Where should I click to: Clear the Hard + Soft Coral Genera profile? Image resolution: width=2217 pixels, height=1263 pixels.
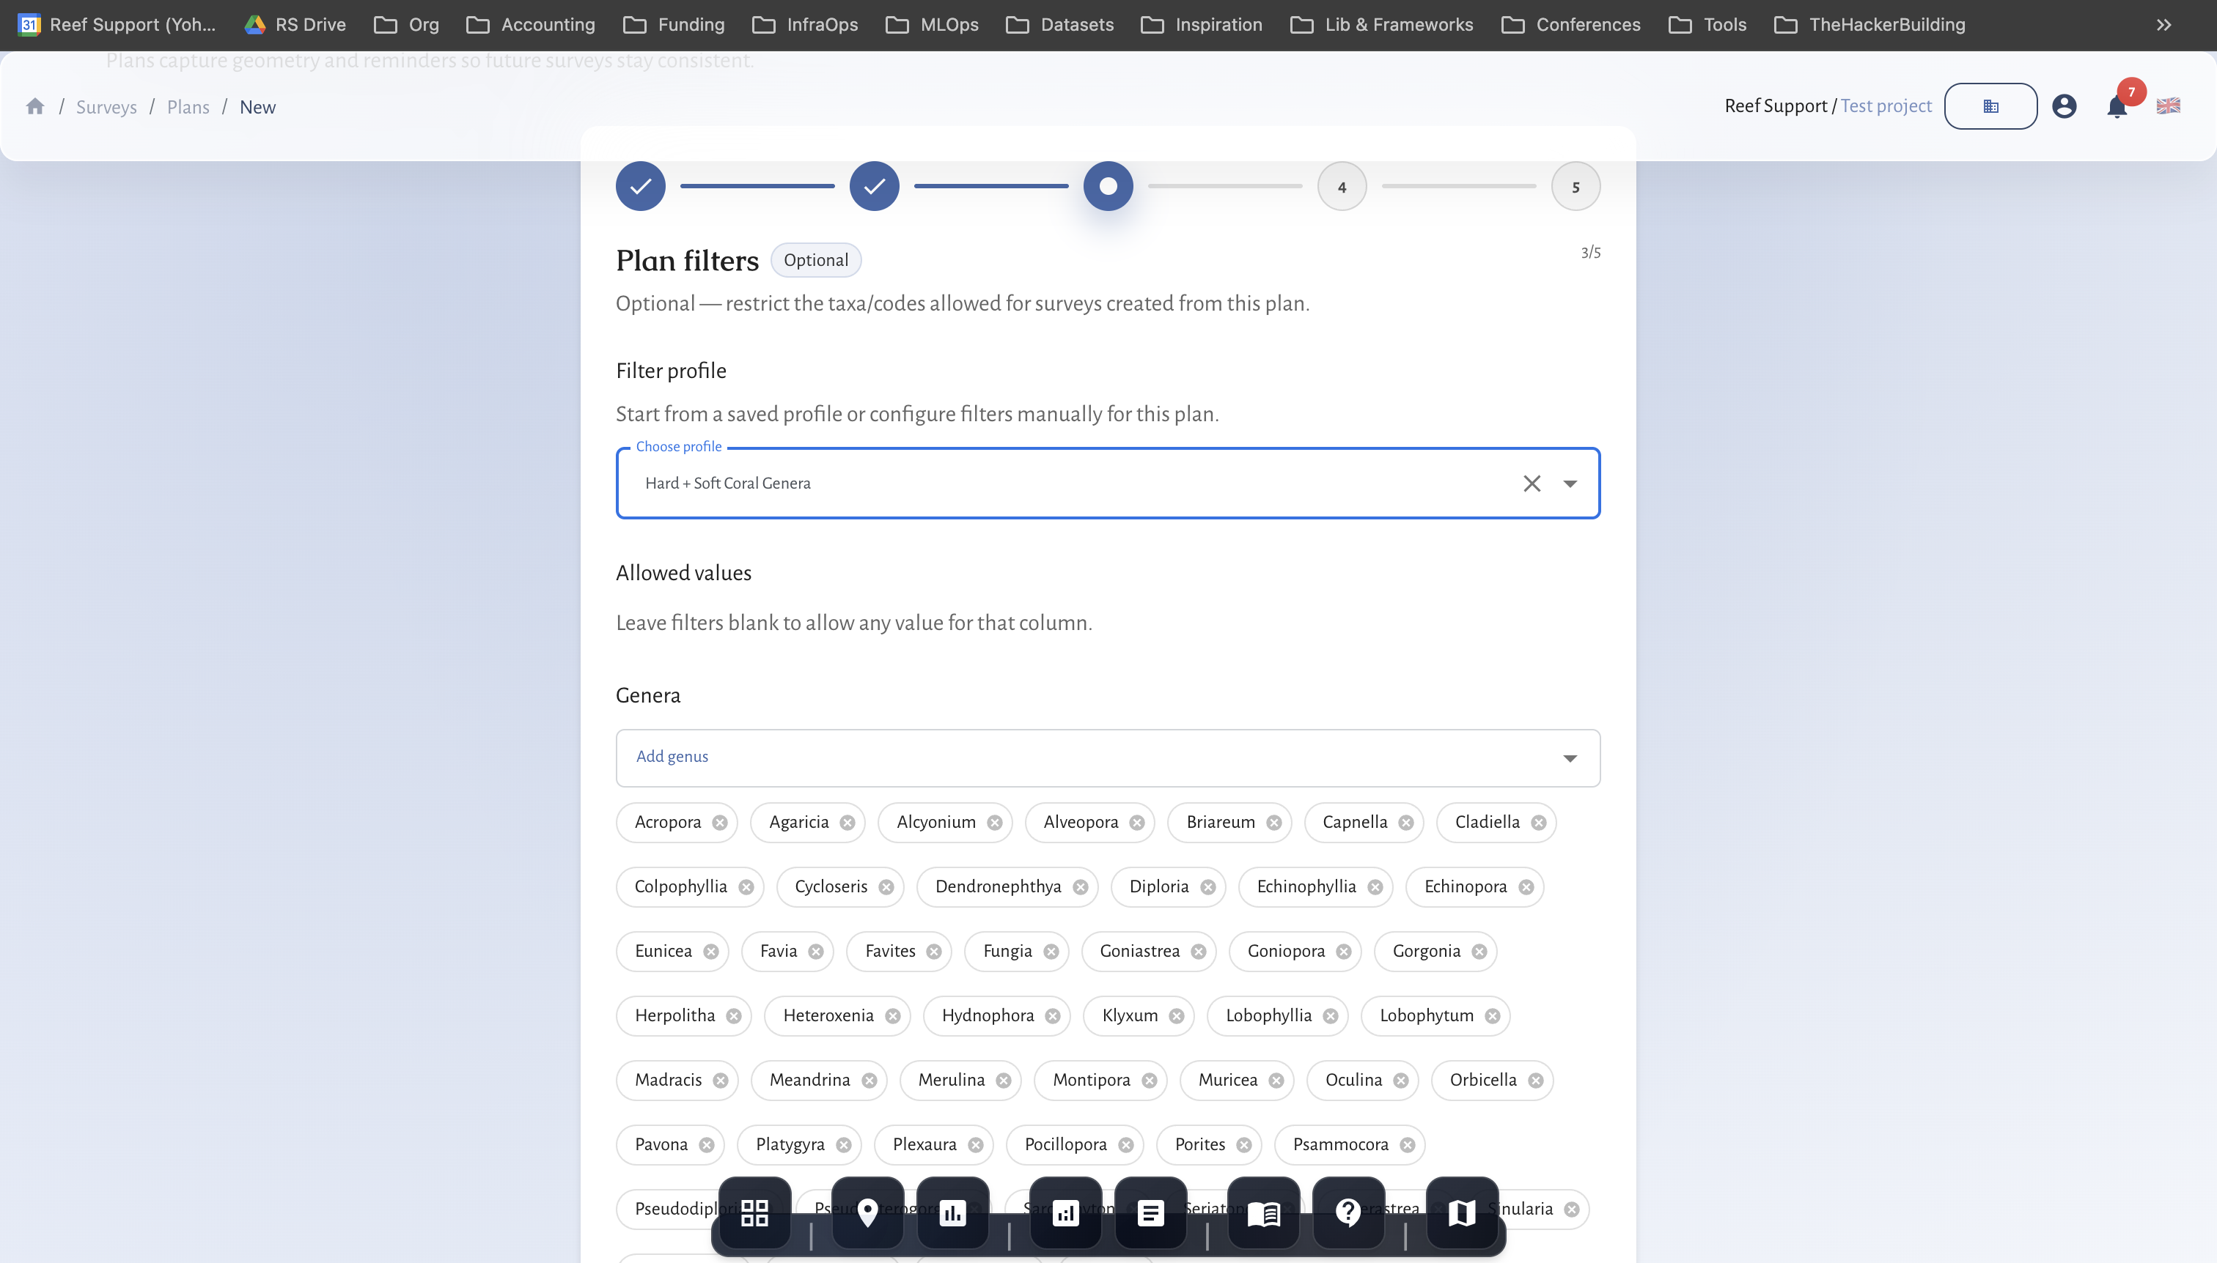point(1532,484)
